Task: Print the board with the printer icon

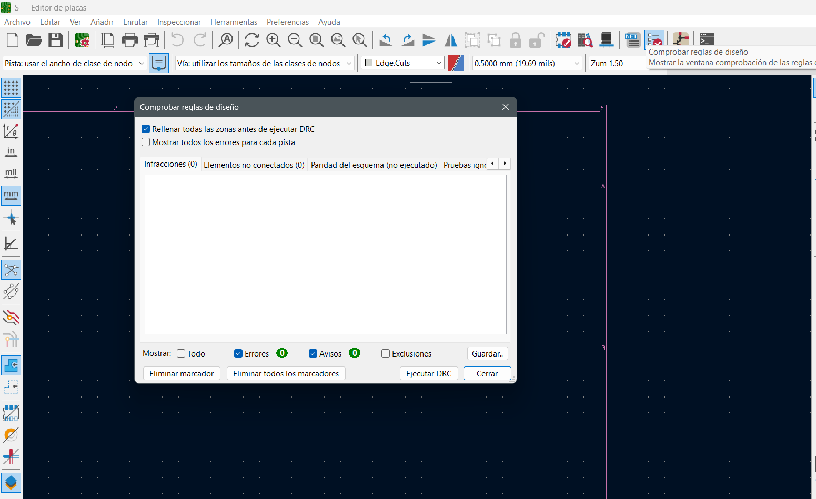Action: click(x=129, y=40)
